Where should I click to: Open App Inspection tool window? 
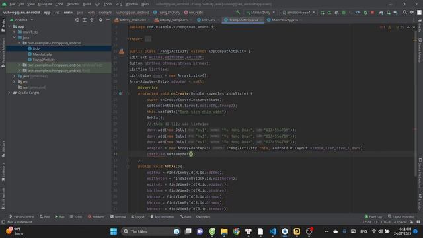(163, 217)
